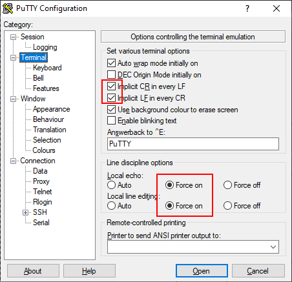Click the PuTTY icon in the title bar
This screenshot has height=282, width=292.
(x=8, y=8)
